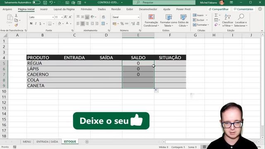
Task: Undo last action
Action: click(51, 2)
